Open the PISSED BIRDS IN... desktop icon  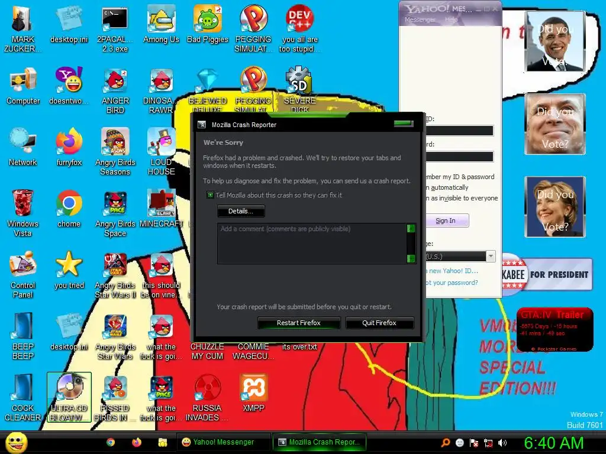115,397
